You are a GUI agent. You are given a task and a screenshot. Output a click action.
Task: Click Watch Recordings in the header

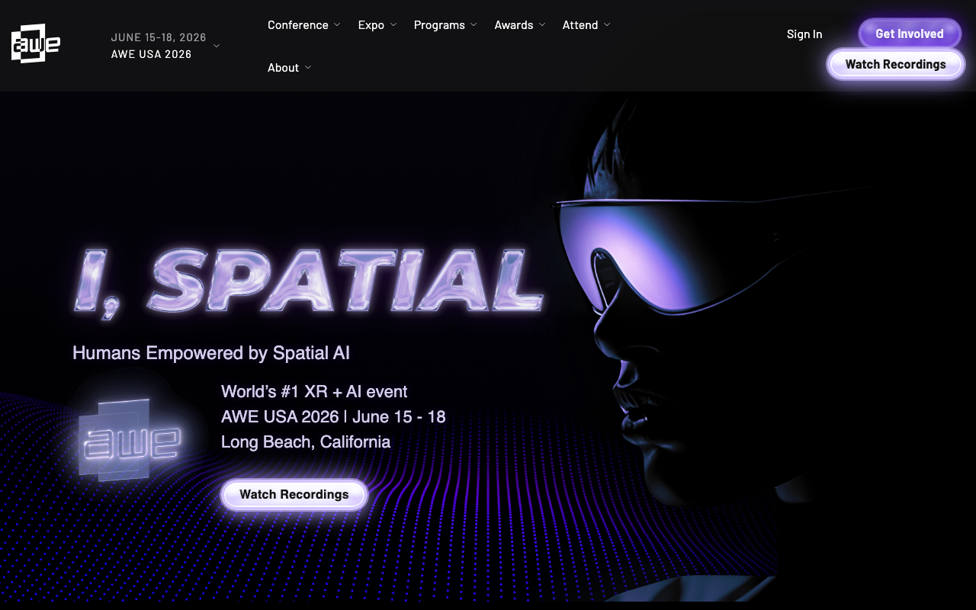tap(896, 64)
